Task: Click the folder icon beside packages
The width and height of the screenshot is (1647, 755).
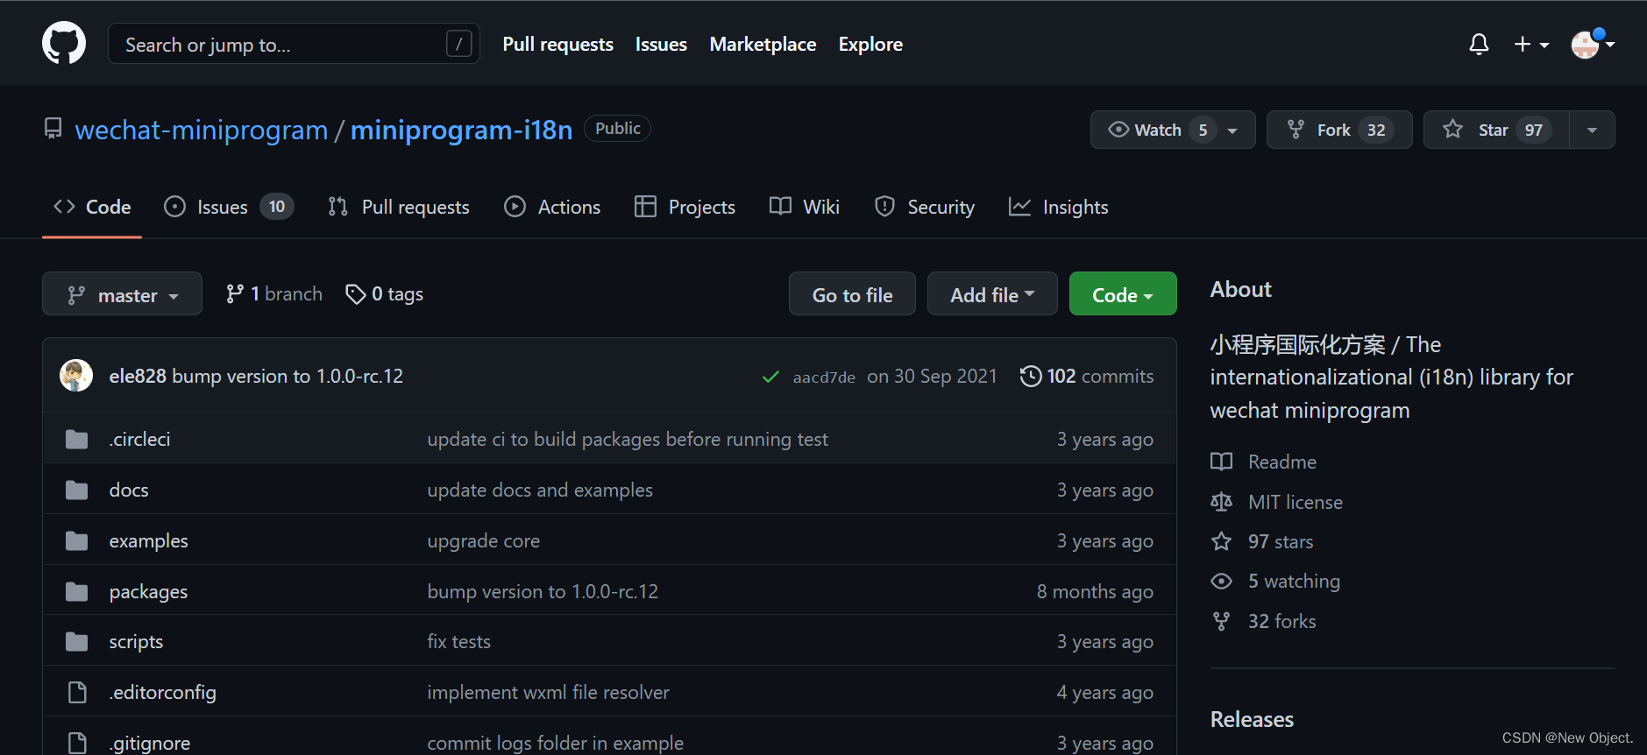Action: click(77, 591)
